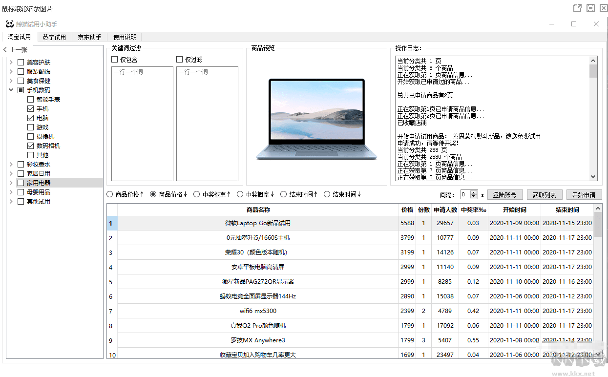This screenshot has width=608, height=377.
Task: Click the 间隔 seconds spinner field
Action: point(469,194)
